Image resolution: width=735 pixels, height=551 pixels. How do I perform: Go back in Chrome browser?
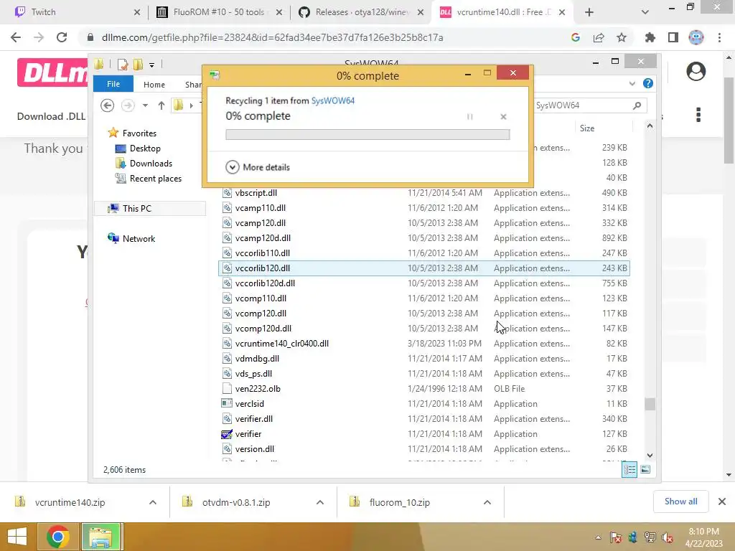(x=16, y=37)
